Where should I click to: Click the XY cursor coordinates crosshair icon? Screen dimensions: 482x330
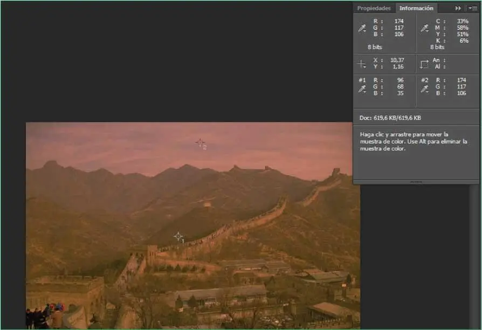pos(362,64)
